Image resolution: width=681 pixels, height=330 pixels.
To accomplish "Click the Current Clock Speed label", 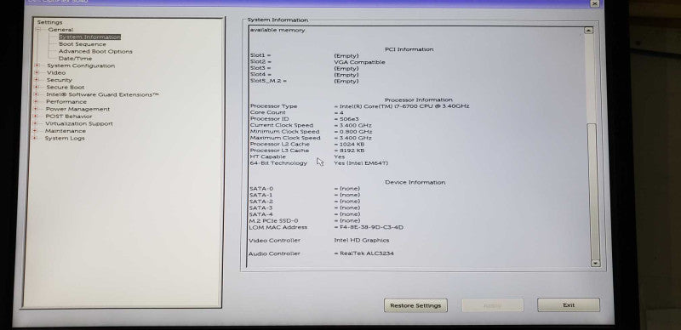I will tap(282, 125).
